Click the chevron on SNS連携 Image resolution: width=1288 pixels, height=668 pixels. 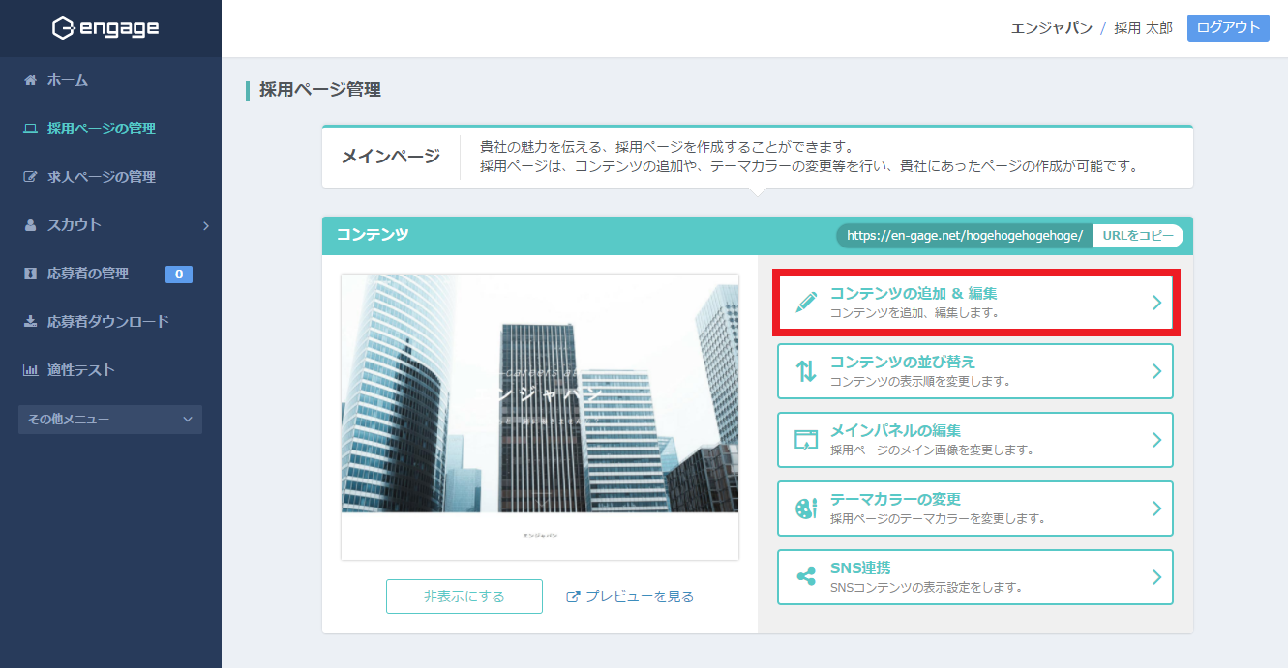(x=1156, y=577)
